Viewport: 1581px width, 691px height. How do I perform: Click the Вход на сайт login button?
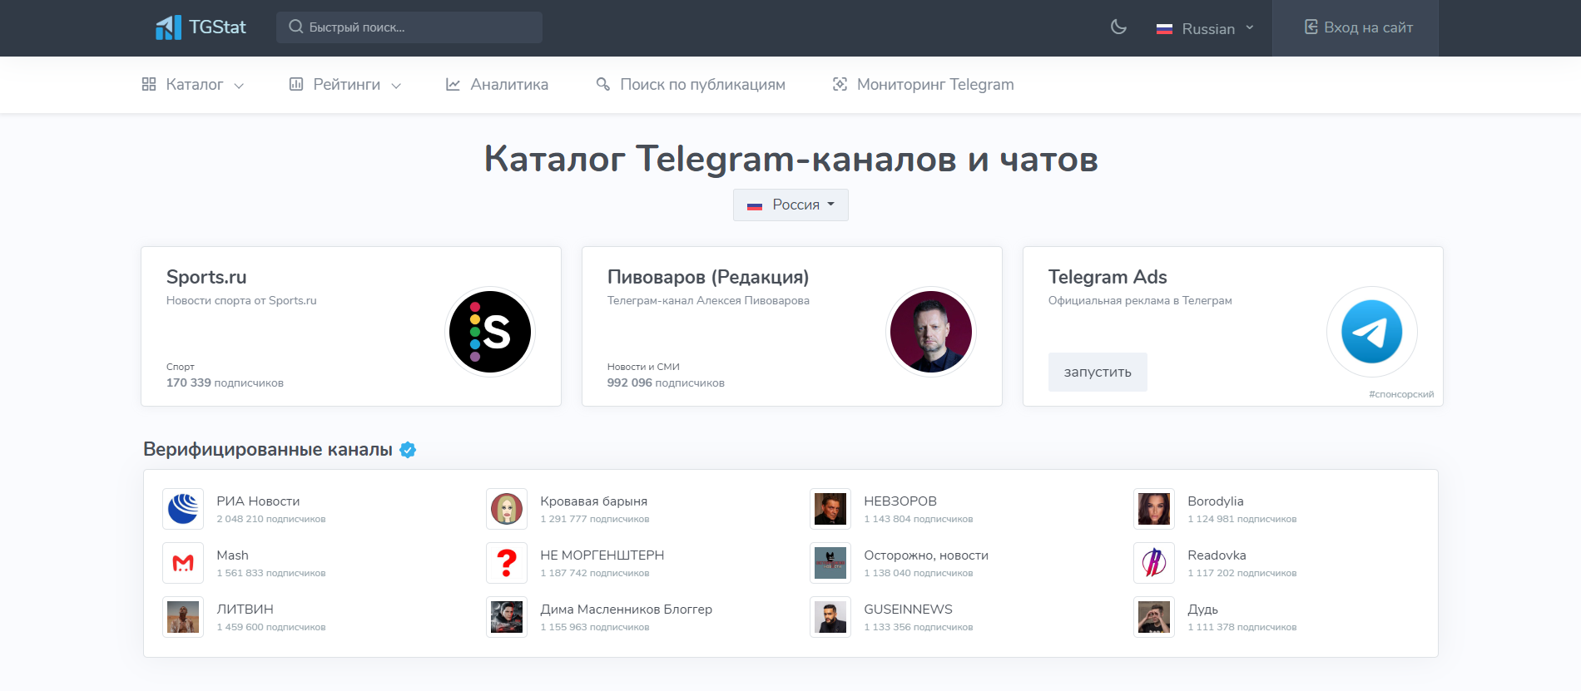coord(1355,28)
